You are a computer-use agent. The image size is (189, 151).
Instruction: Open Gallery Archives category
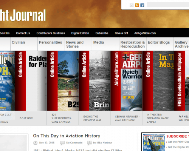tap(181, 44)
